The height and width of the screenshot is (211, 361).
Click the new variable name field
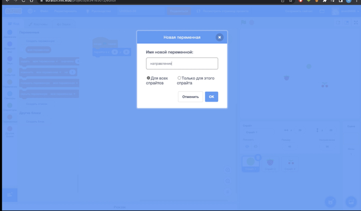click(182, 63)
